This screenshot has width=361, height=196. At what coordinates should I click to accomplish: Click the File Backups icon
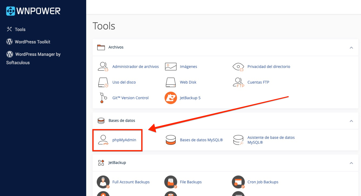(x=171, y=182)
